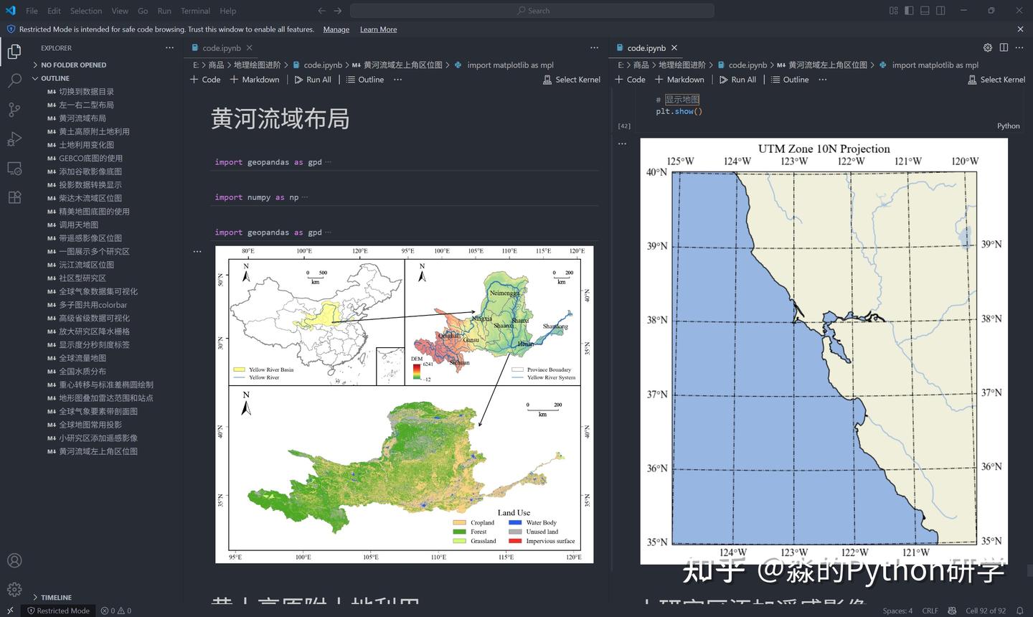Image resolution: width=1033 pixels, height=617 pixels.
Task: Open the Terminal menu
Action: [x=195, y=11]
